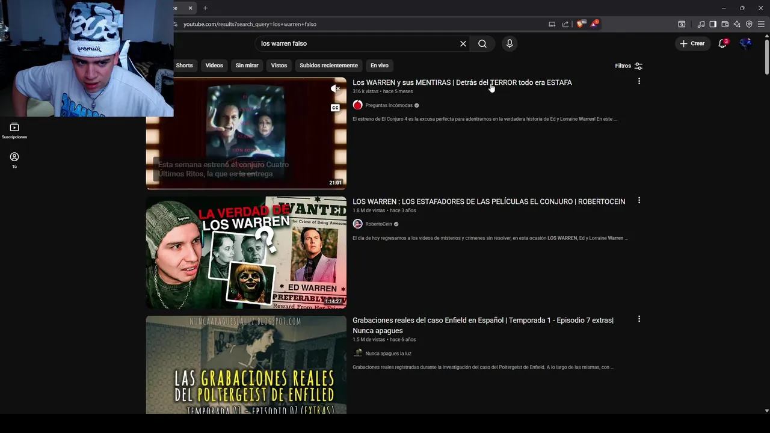The image size is (770, 433).
Task: Go to RobertoCein channel name
Action: pyautogui.click(x=378, y=224)
